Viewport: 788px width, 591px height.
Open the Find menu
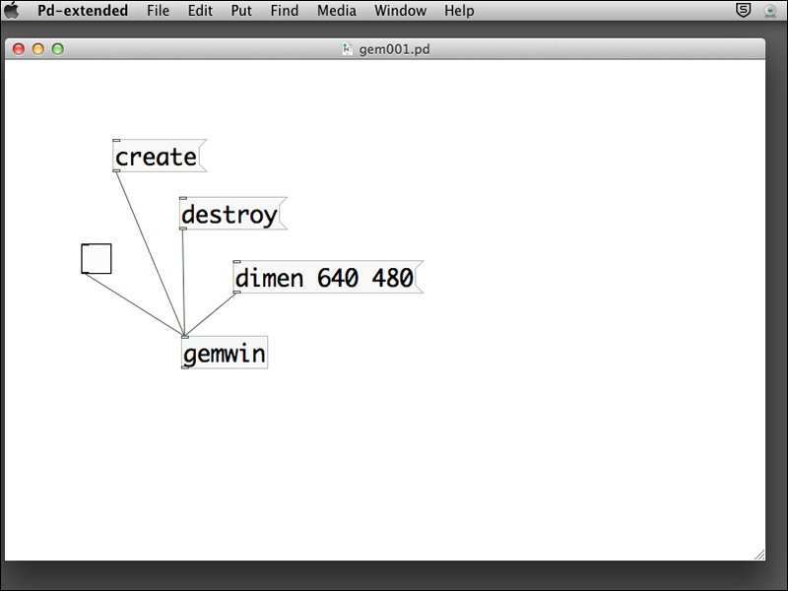click(x=284, y=11)
